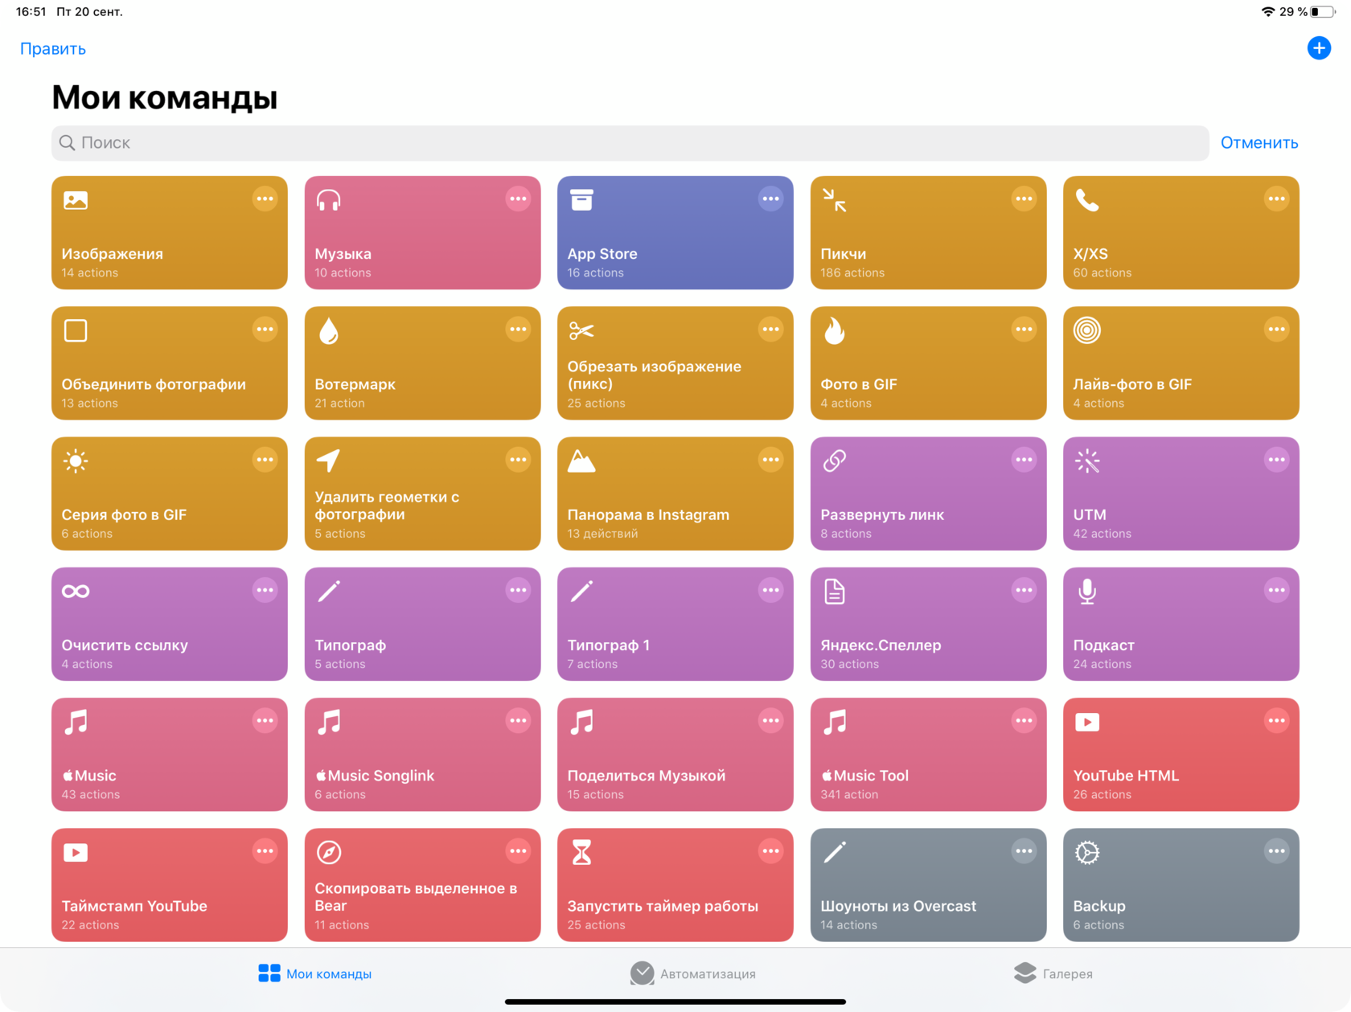The height and width of the screenshot is (1012, 1351).
Task: Open the ellipsis menu on App Store card
Action: [x=770, y=199]
